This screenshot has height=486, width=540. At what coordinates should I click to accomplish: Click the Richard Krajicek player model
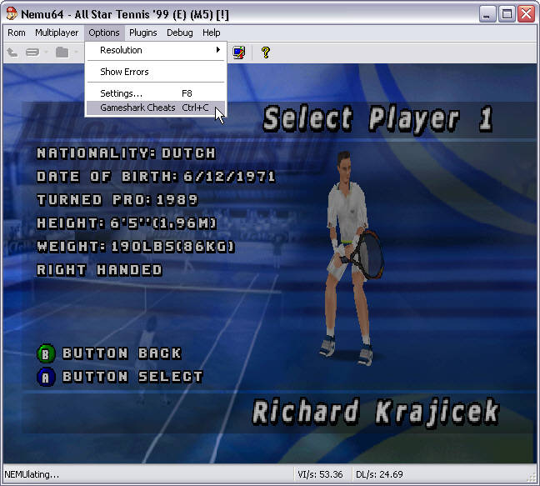pyautogui.click(x=352, y=258)
